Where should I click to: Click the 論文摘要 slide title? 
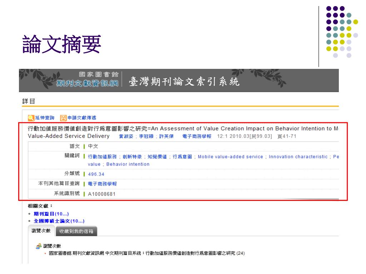(61, 44)
